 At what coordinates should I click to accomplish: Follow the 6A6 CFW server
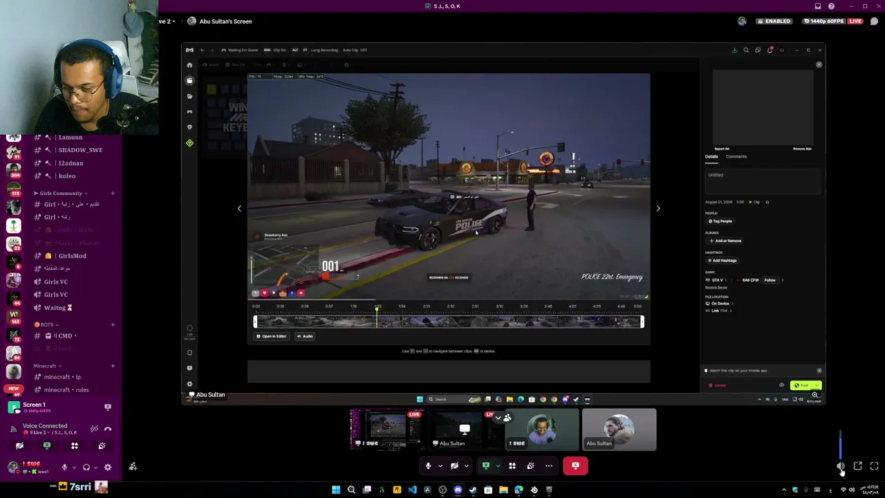(770, 280)
